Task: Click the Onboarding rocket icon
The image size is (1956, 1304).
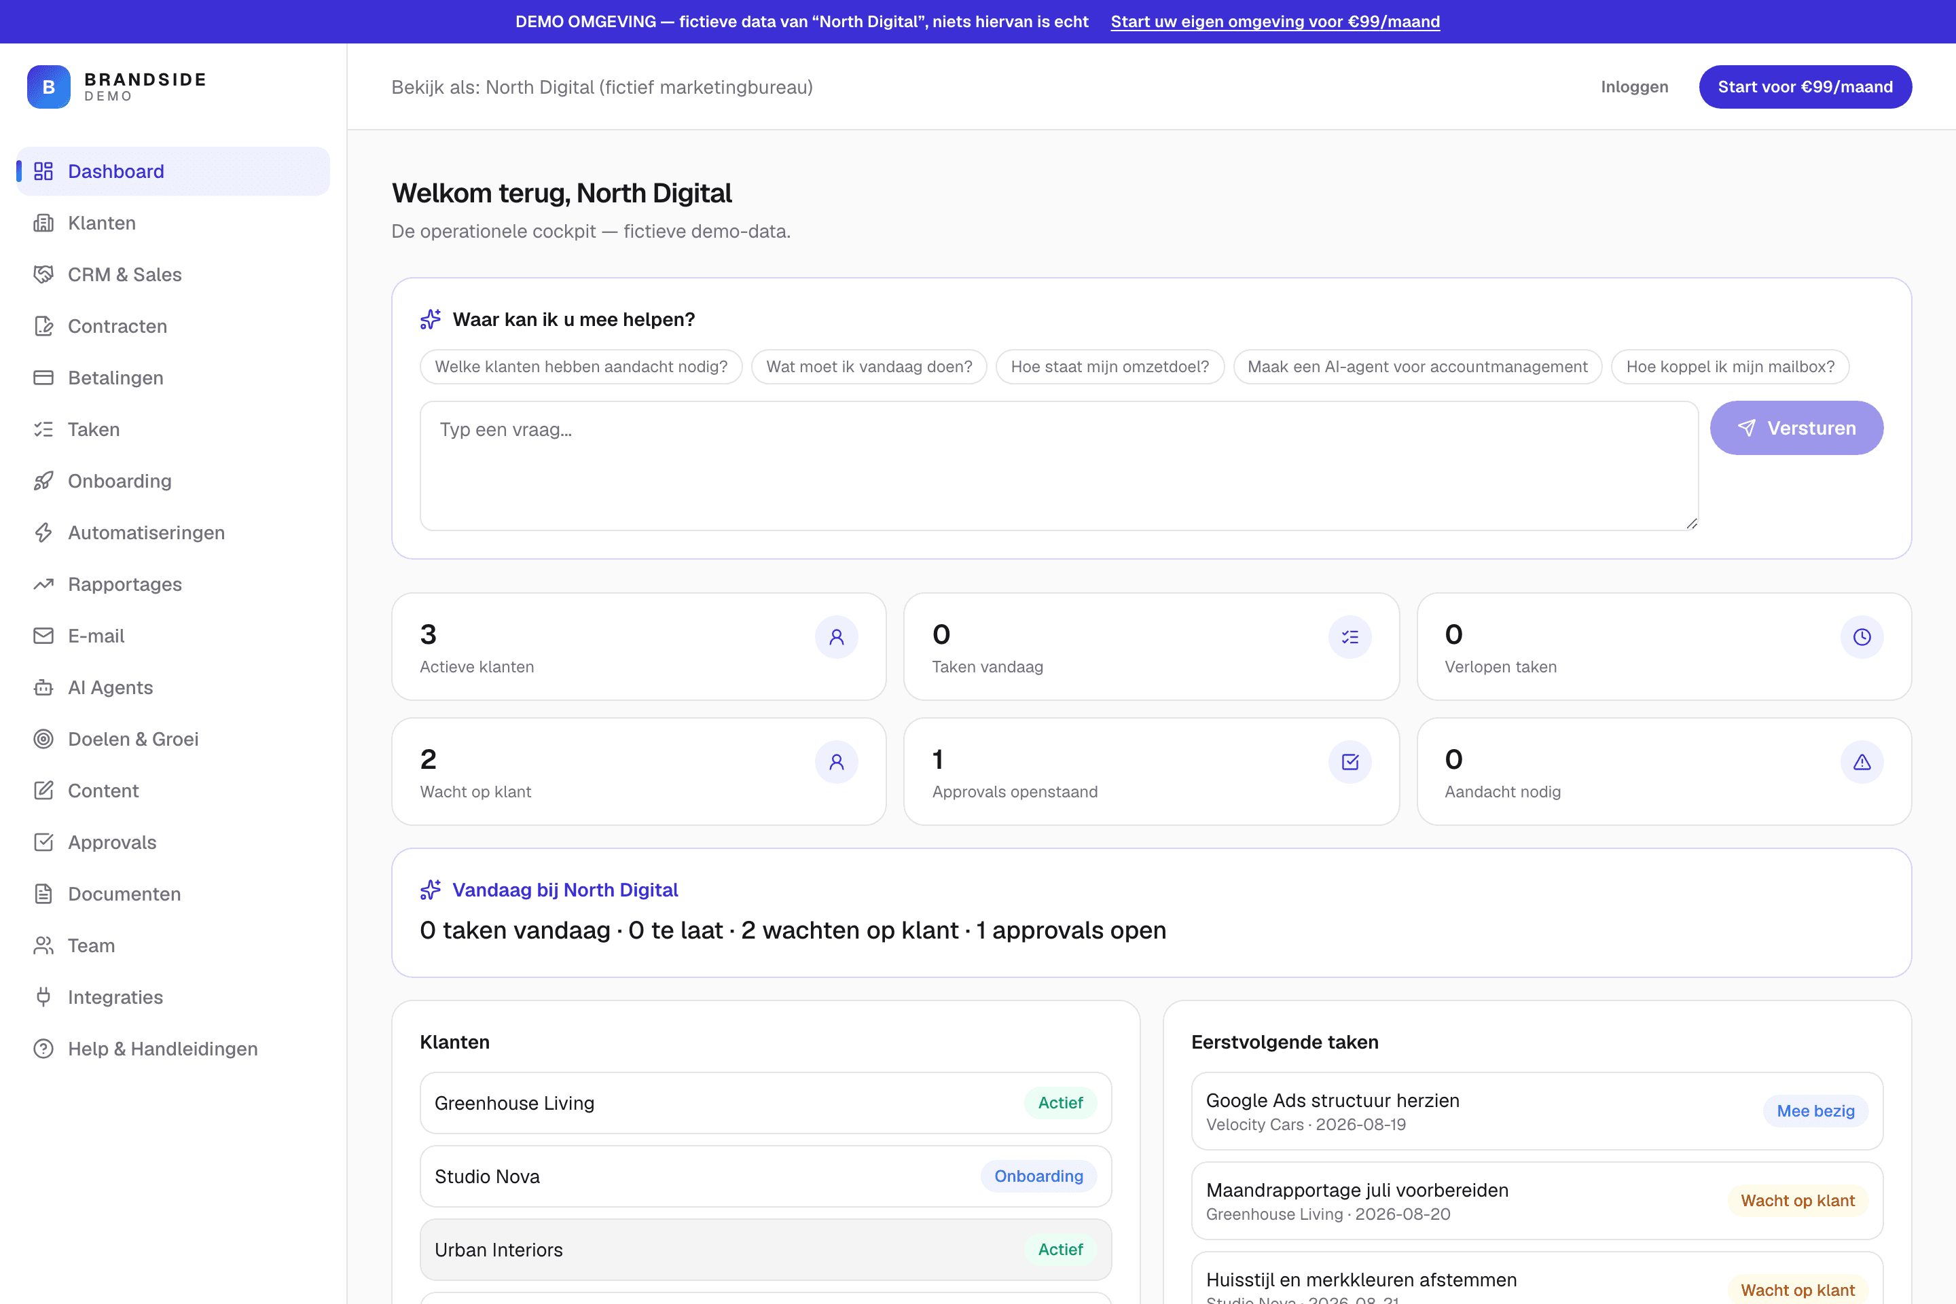Action: (43, 481)
